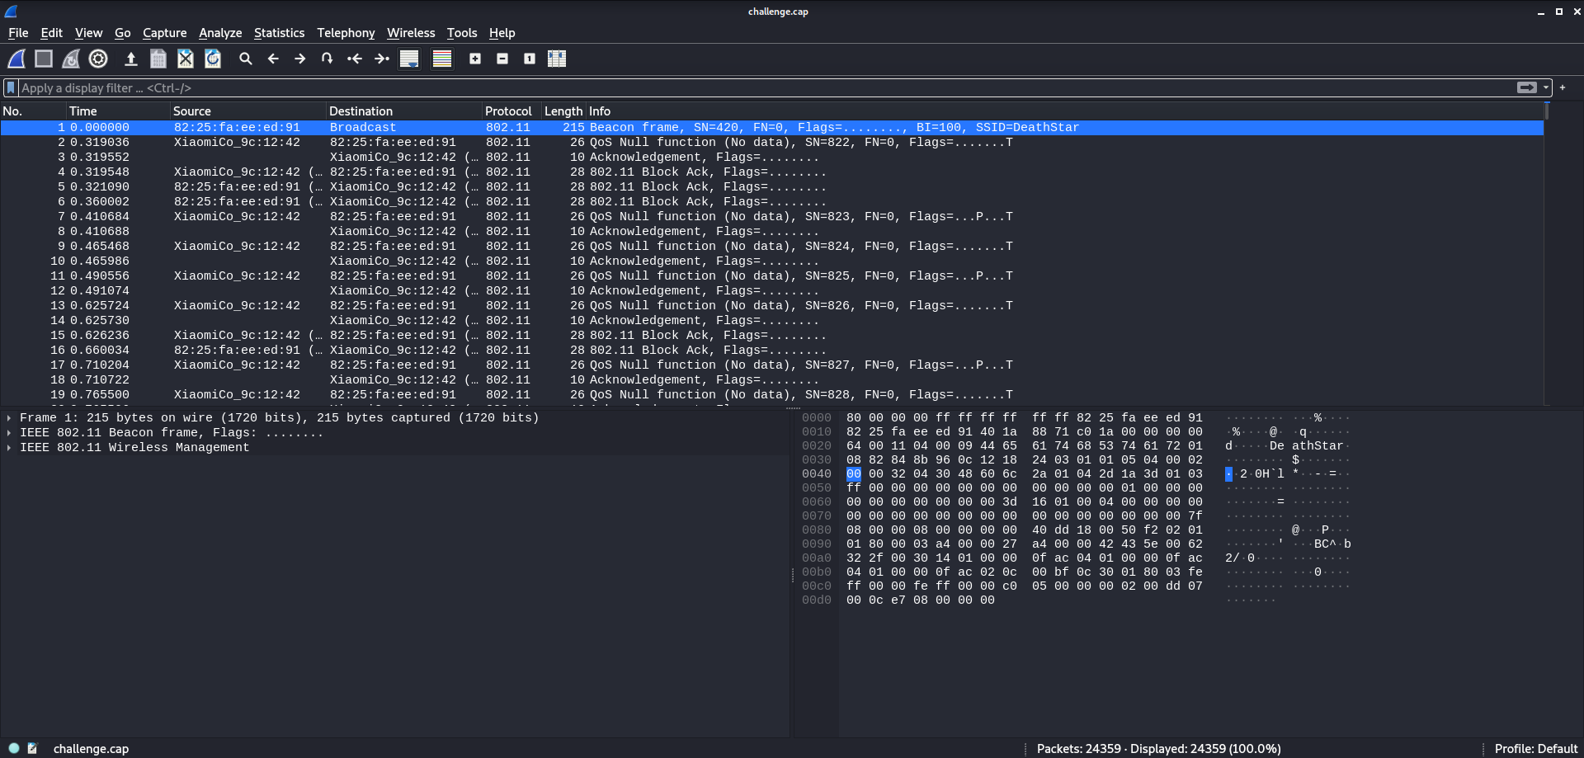Sort by the No. column header
The height and width of the screenshot is (758, 1584).
point(33,111)
